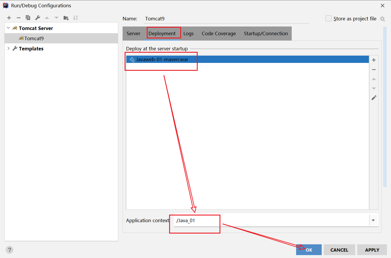Switch to the Server tab
The height and width of the screenshot is (258, 391).
(x=133, y=33)
